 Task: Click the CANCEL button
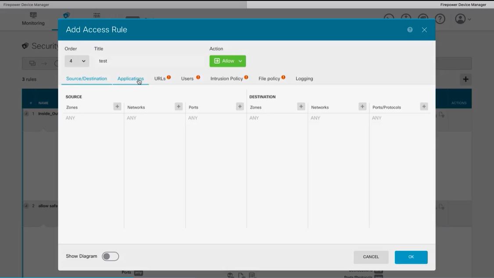click(371, 257)
